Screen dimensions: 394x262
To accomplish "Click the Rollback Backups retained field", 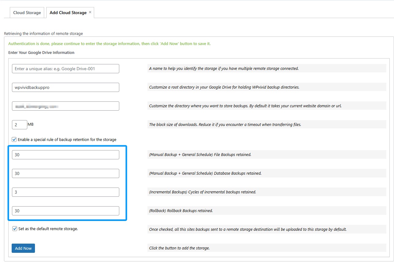I will coord(65,211).
